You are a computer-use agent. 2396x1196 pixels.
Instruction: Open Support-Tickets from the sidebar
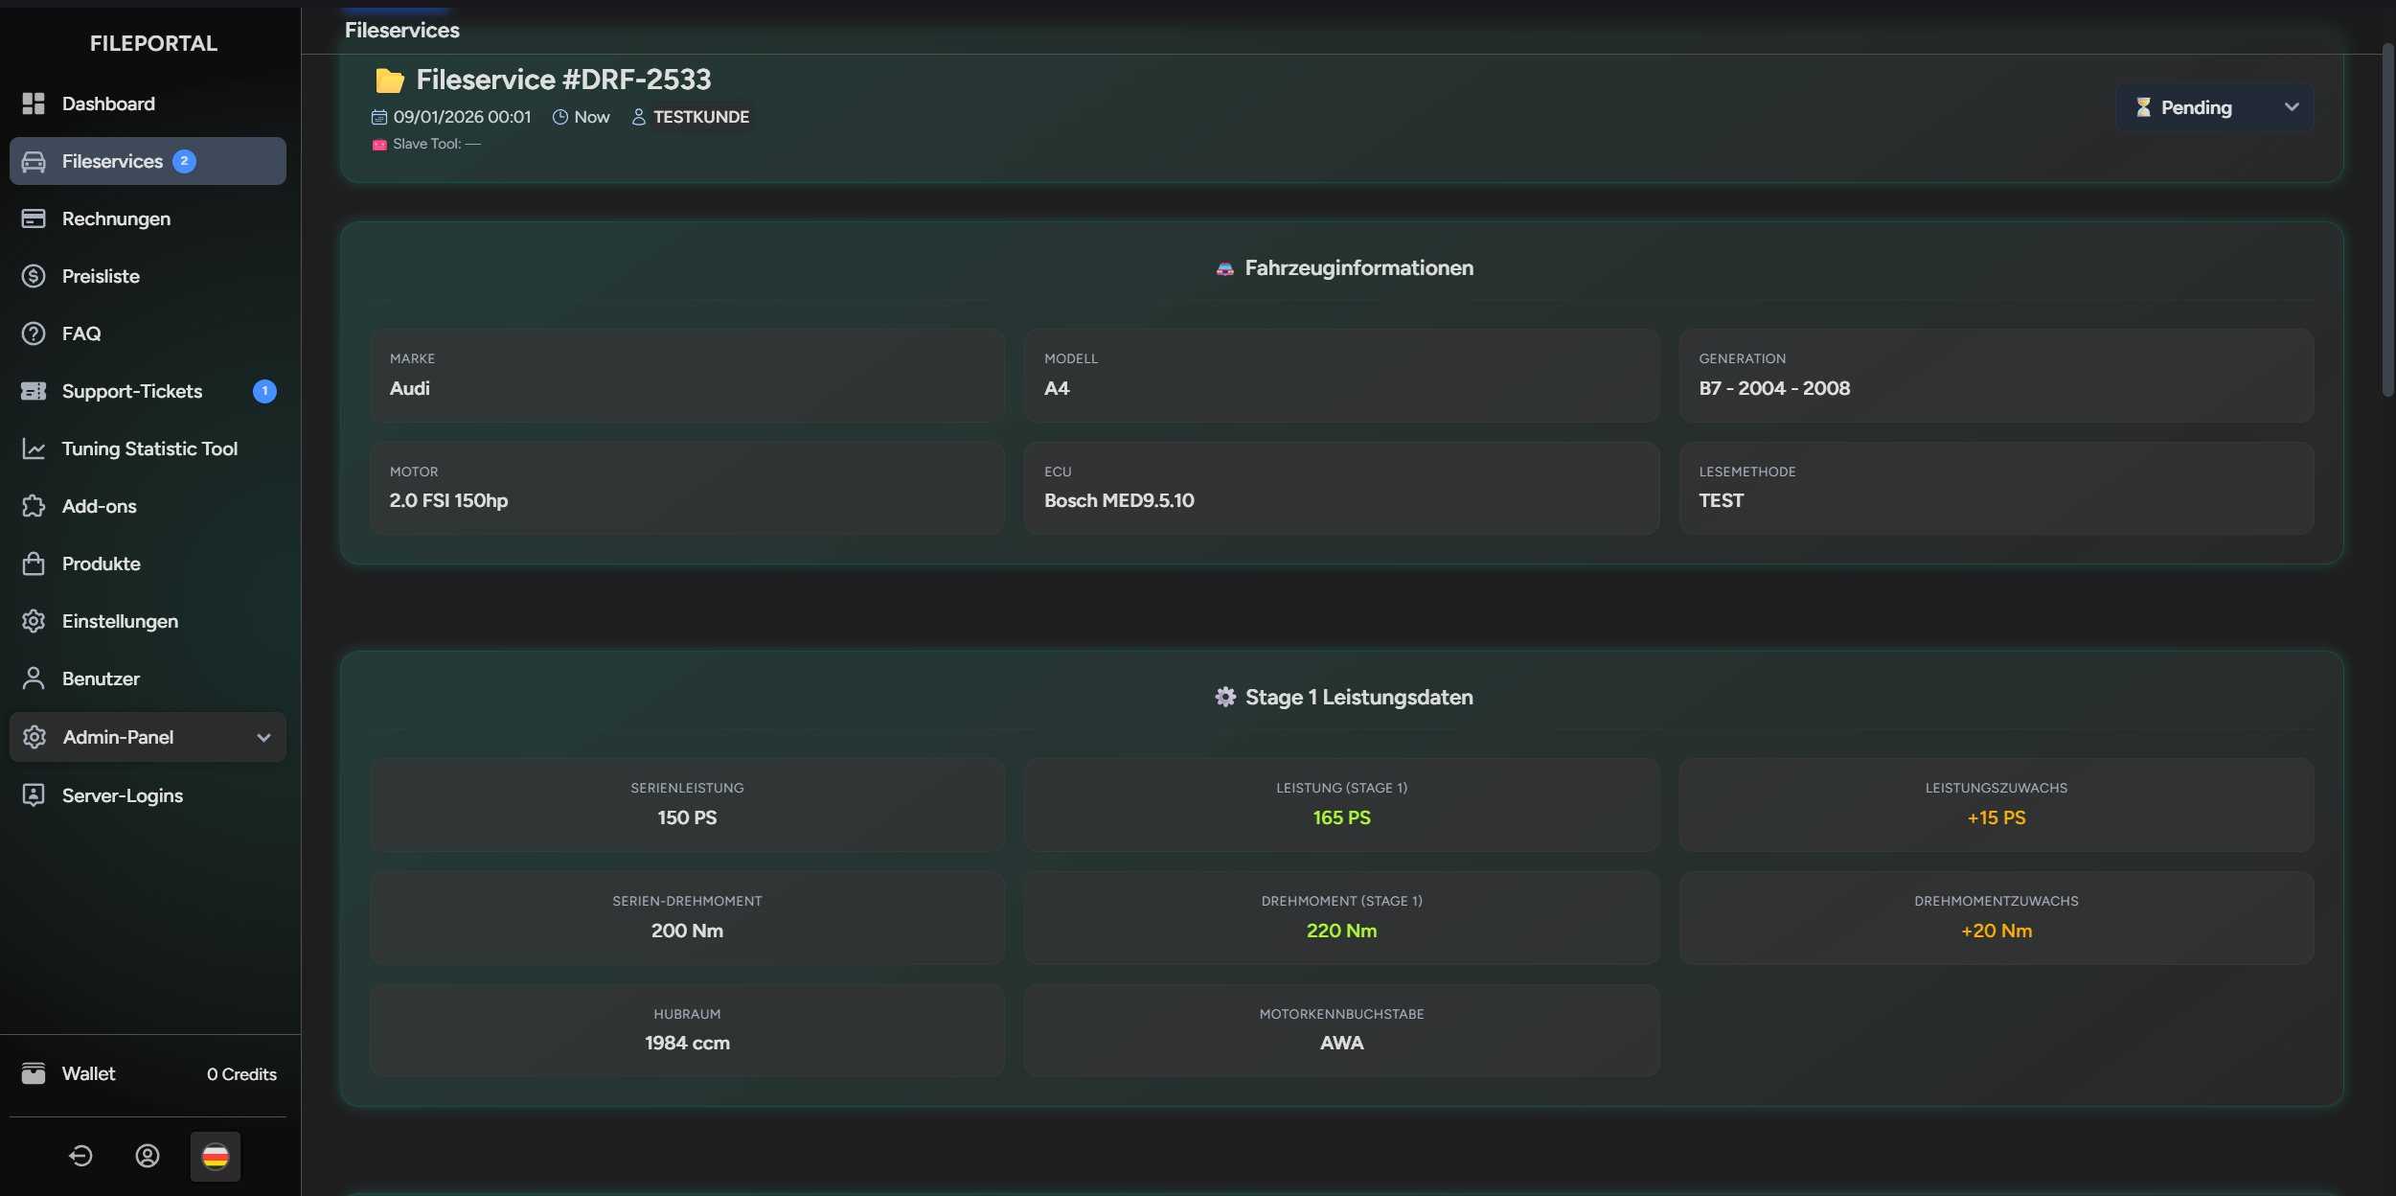click(132, 391)
